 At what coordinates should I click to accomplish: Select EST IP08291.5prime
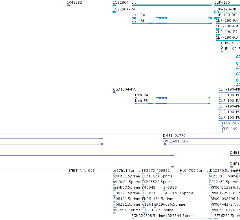[x=126, y=193]
